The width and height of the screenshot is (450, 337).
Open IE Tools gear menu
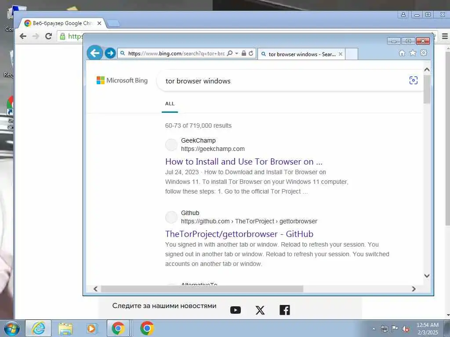click(x=424, y=53)
